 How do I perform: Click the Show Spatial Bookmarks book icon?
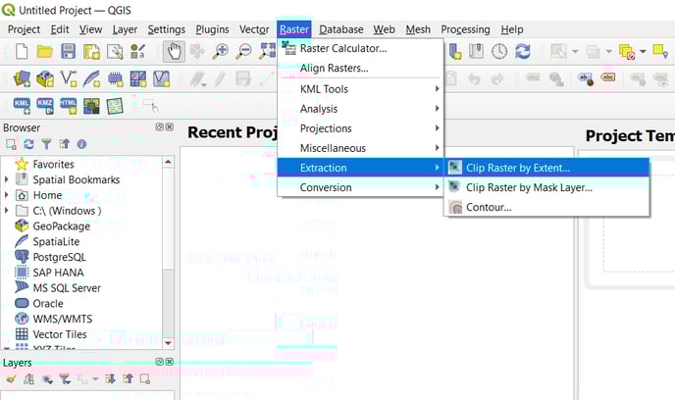point(476,52)
